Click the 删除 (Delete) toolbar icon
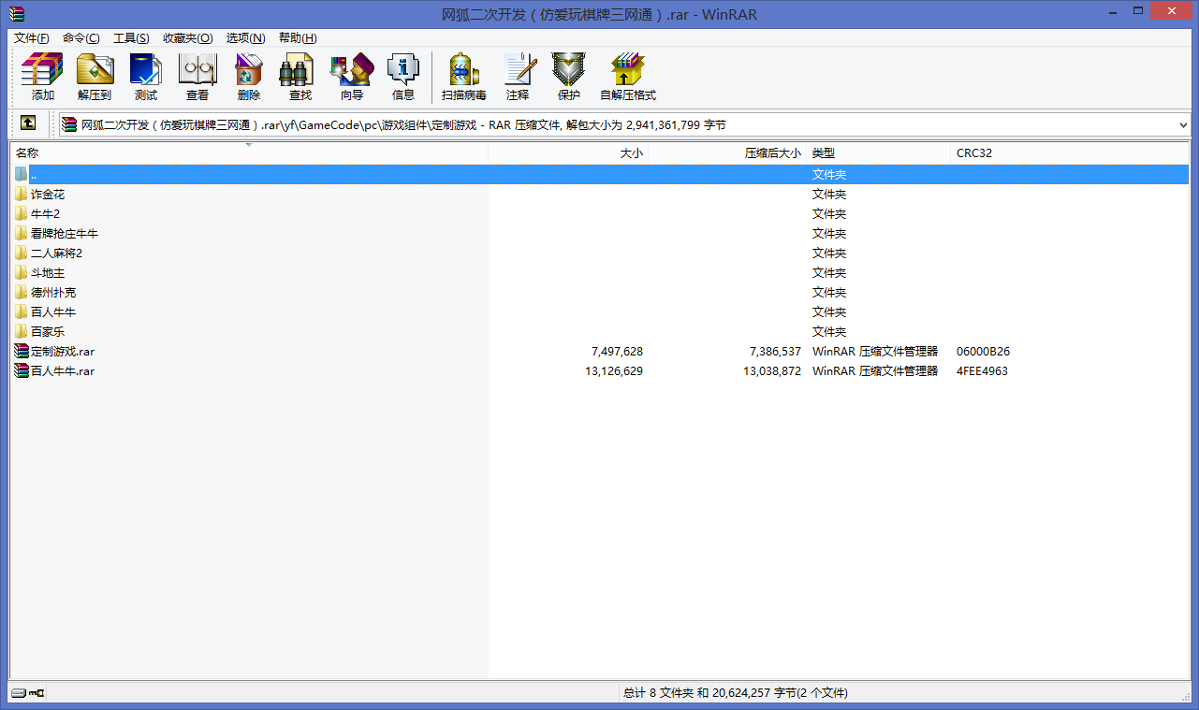Image resolution: width=1199 pixels, height=710 pixels. (249, 76)
